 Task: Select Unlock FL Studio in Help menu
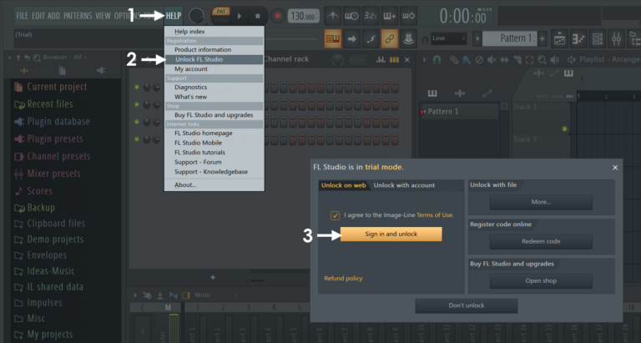(215, 59)
